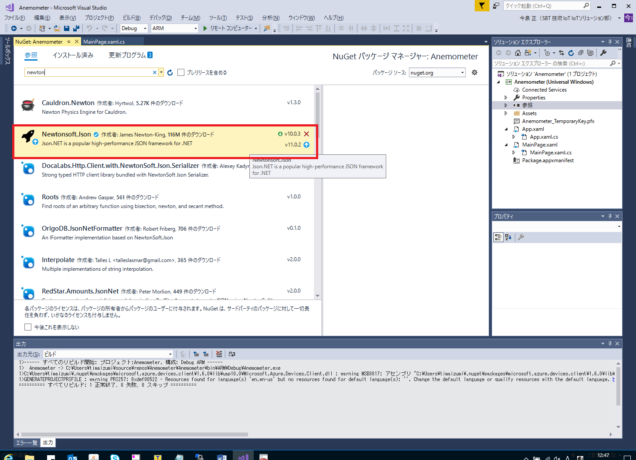Viewport: 636px width, 460px height.
Task: Open Properties wrench in Solution Explorer toolbar
Action: tap(603, 53)
